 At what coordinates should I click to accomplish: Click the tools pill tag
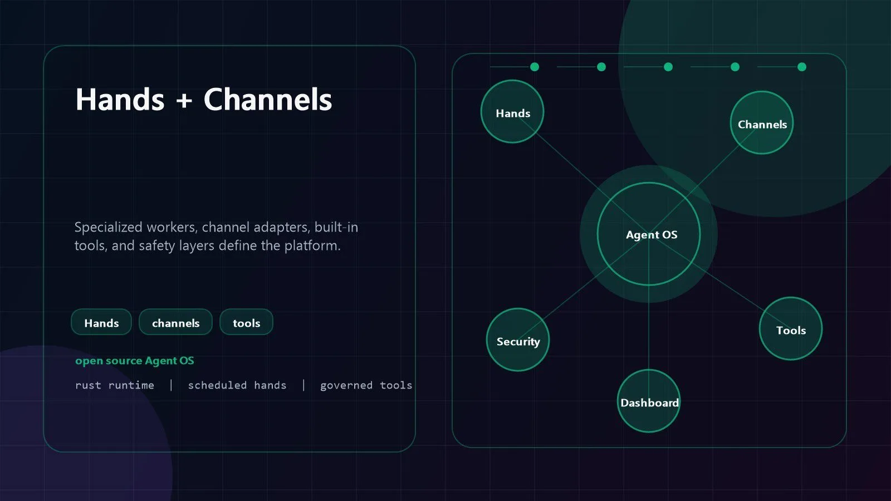246,322
